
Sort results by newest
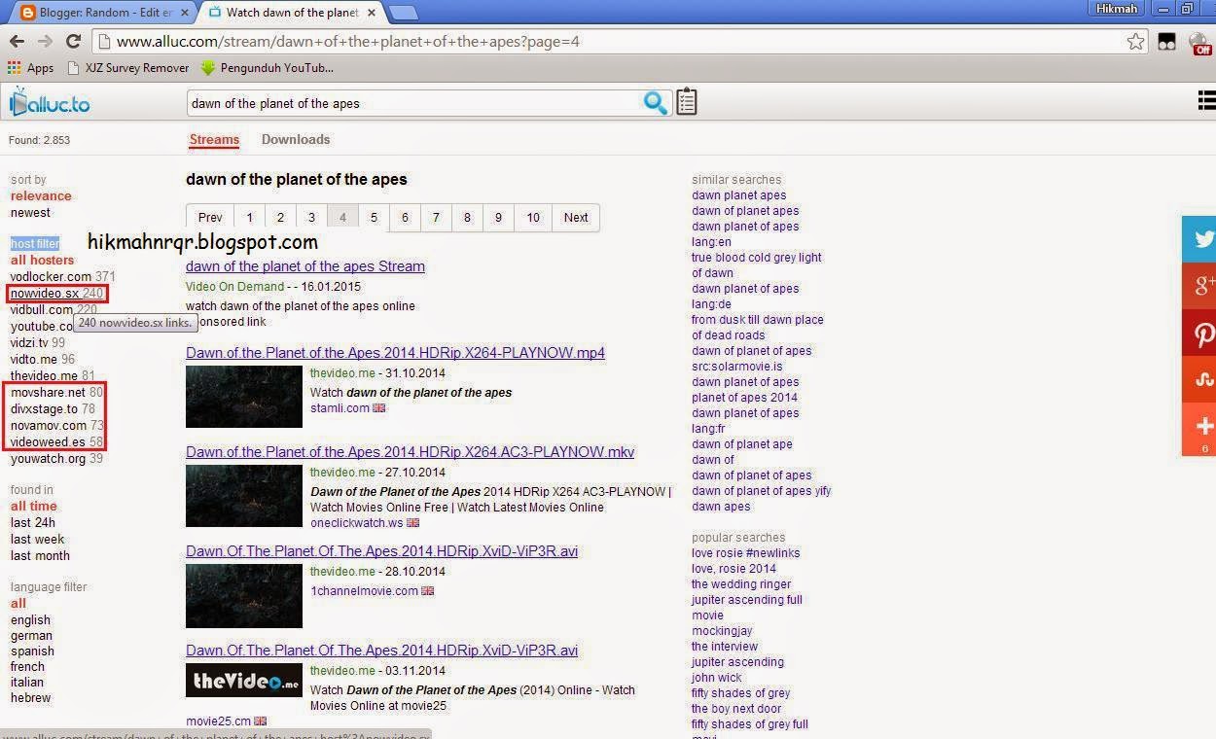(30, 213)
